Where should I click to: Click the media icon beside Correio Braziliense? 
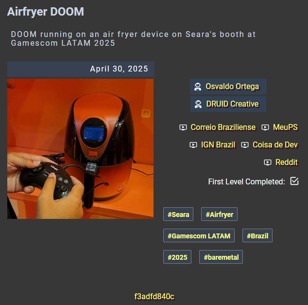pos(183,127)
